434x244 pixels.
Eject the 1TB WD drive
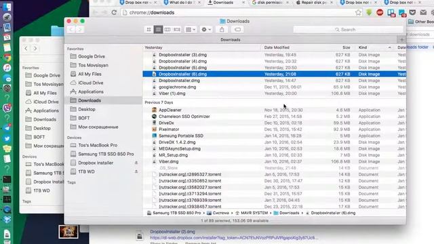pyautogui.click(x=136, y=171)
